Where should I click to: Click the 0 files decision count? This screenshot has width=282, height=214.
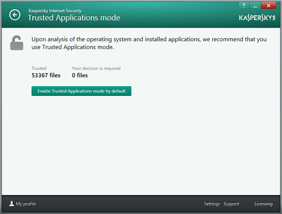pyautogui.click(x=80, y=75)
